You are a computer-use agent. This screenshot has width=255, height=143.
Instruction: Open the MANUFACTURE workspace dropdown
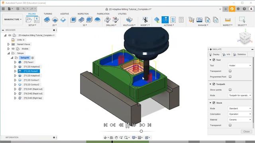(13, 19)
